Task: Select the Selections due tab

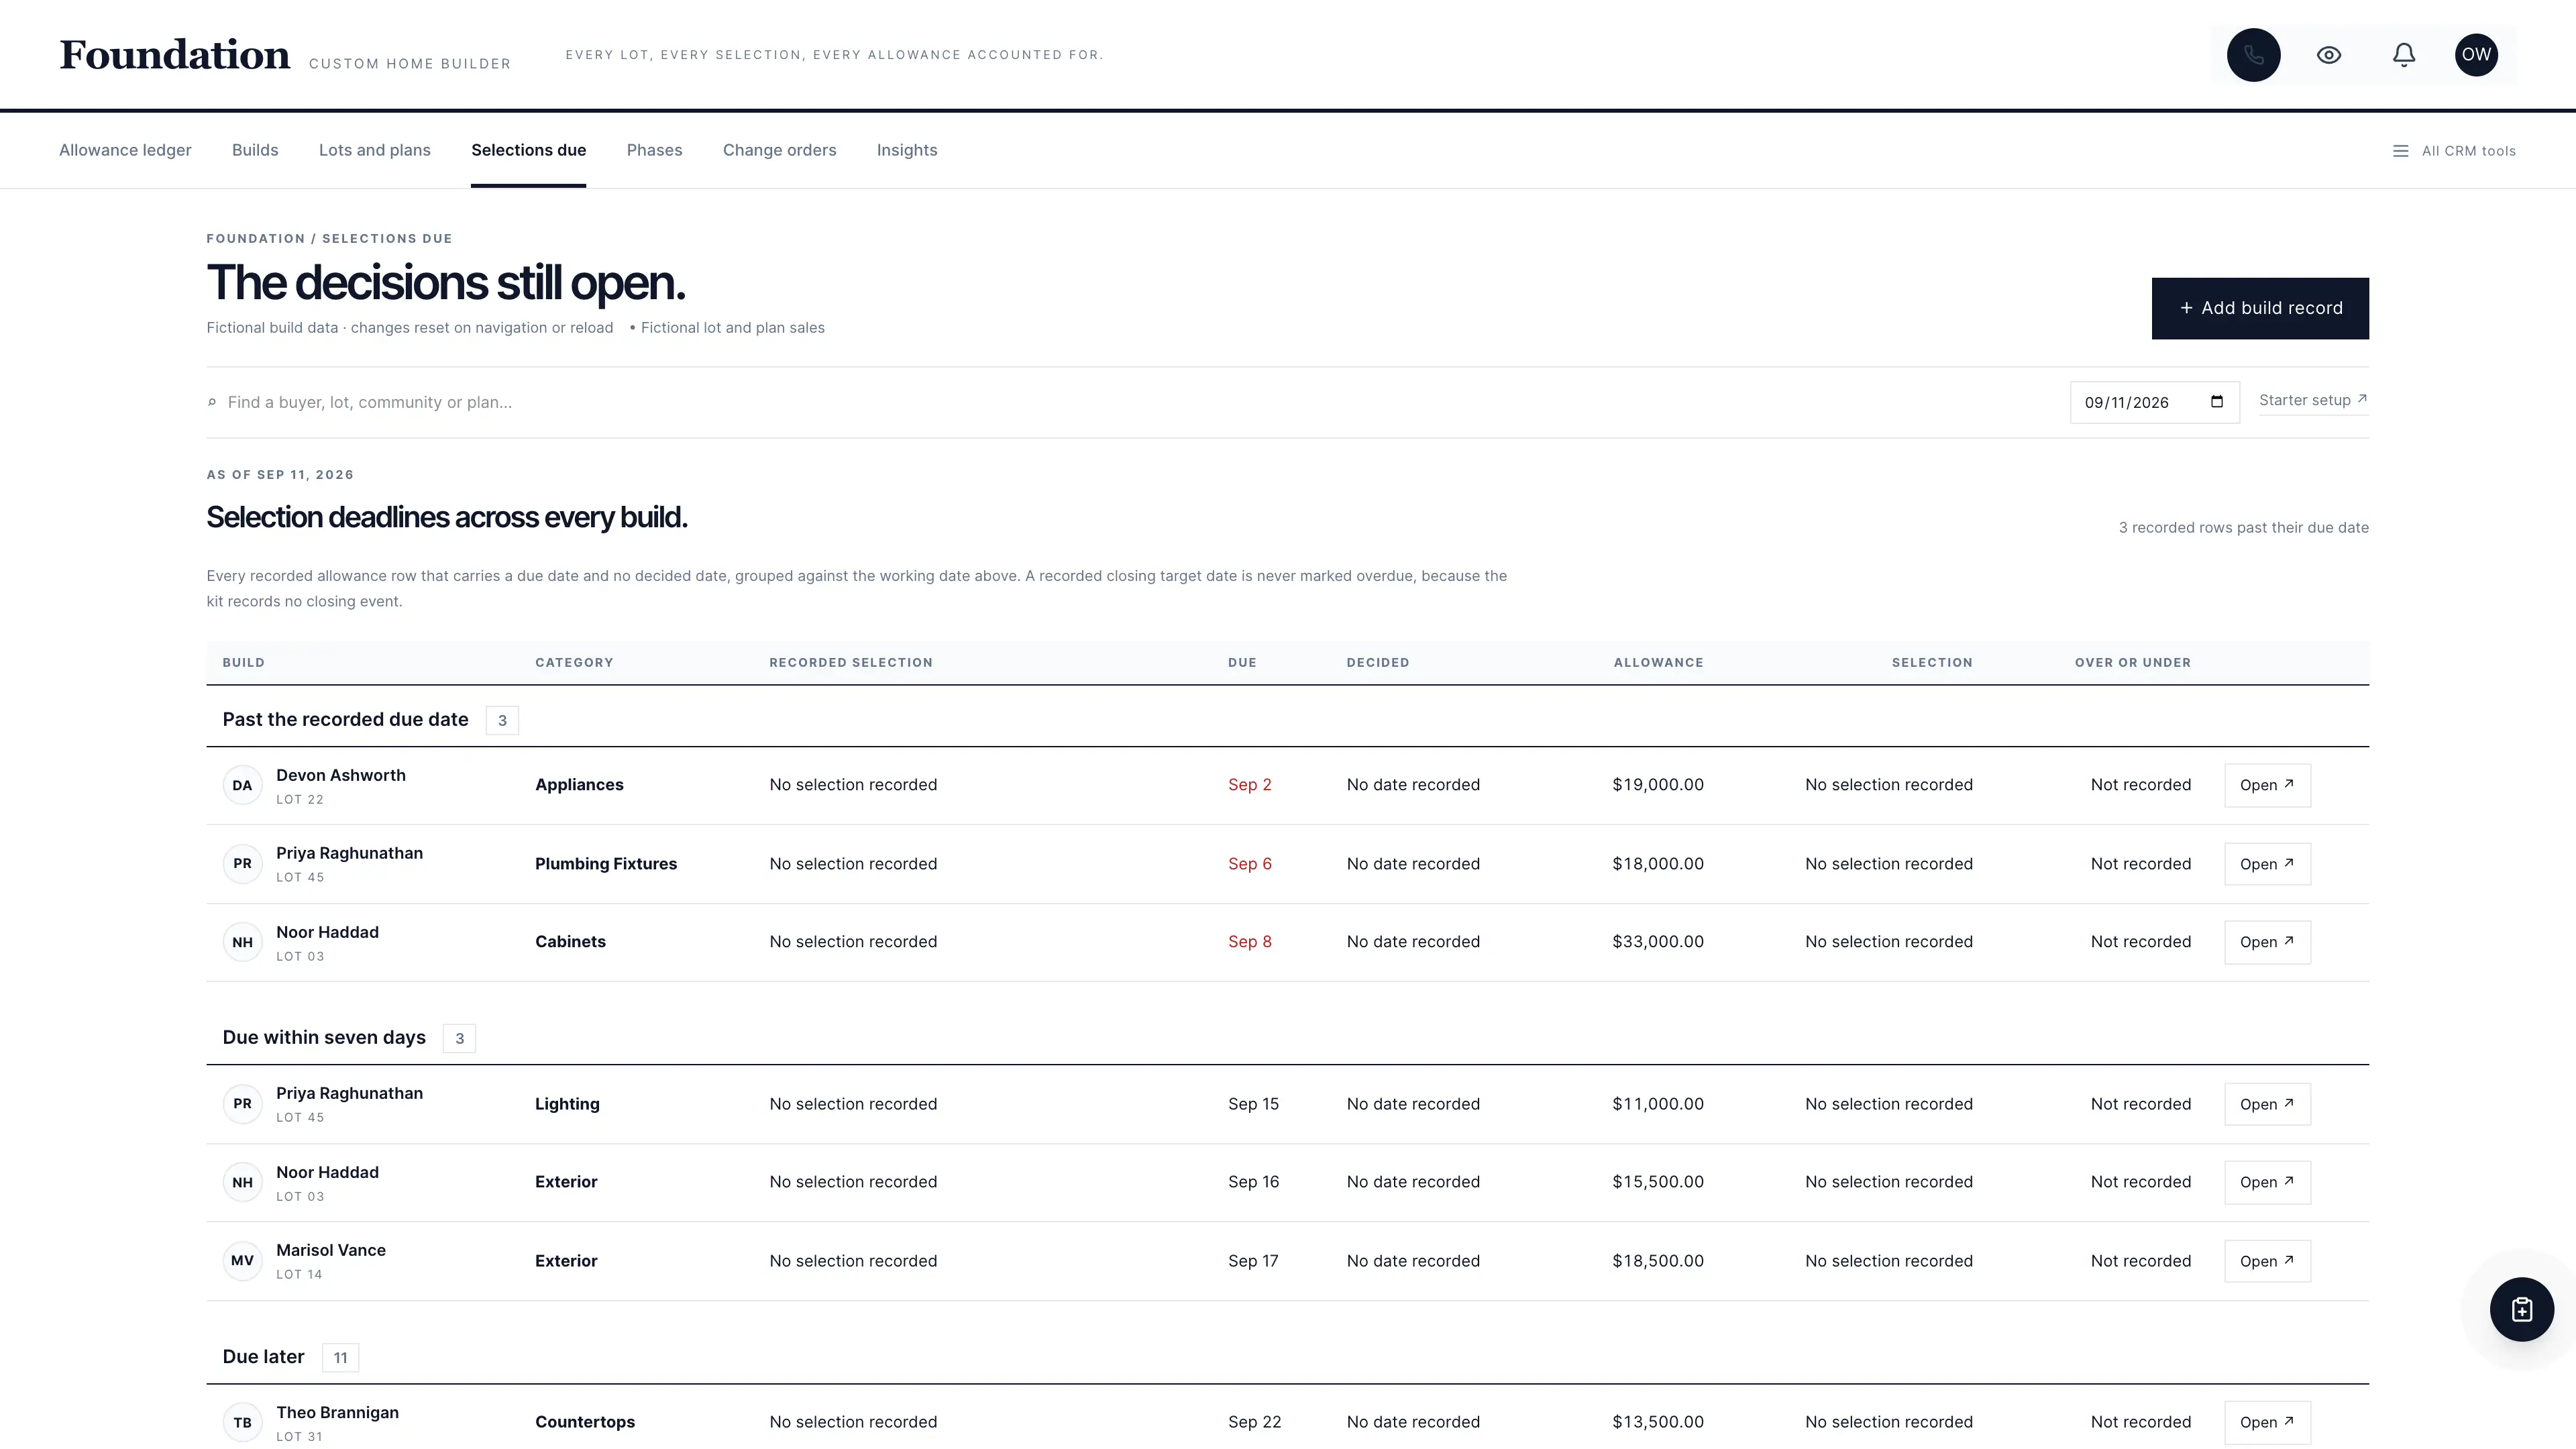Action: point(528,150)
